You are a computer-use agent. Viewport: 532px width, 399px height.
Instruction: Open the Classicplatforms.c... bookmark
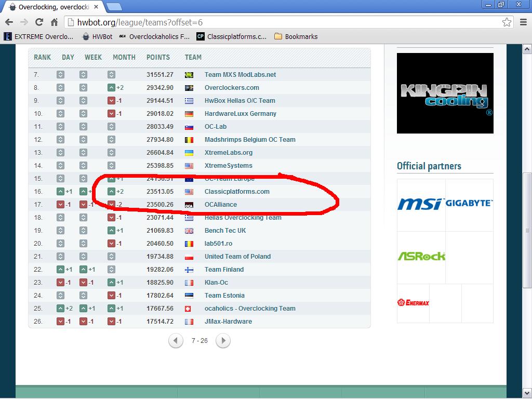pos(232,36)
